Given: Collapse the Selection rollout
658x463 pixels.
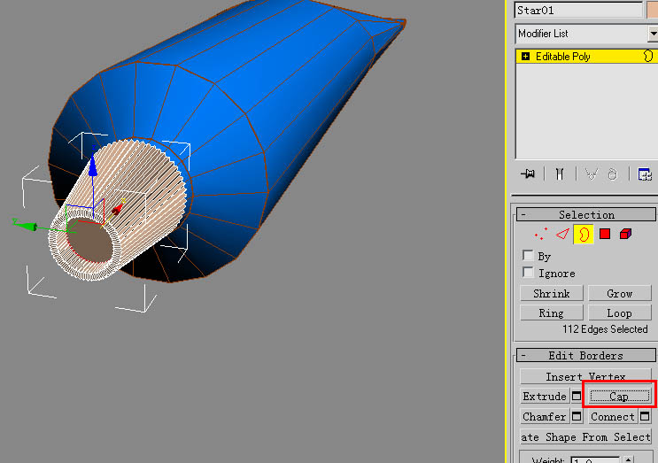Looking at the screenshot, I should (523, 215).
